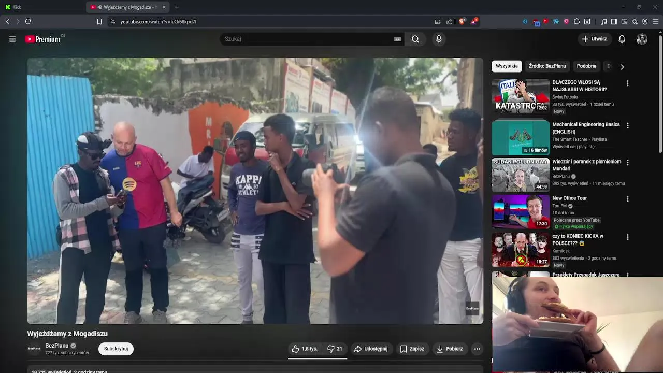
Task: Go back in browser history
Action: 8,21
